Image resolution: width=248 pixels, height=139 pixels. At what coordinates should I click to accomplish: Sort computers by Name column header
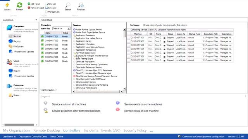point(53,33)
